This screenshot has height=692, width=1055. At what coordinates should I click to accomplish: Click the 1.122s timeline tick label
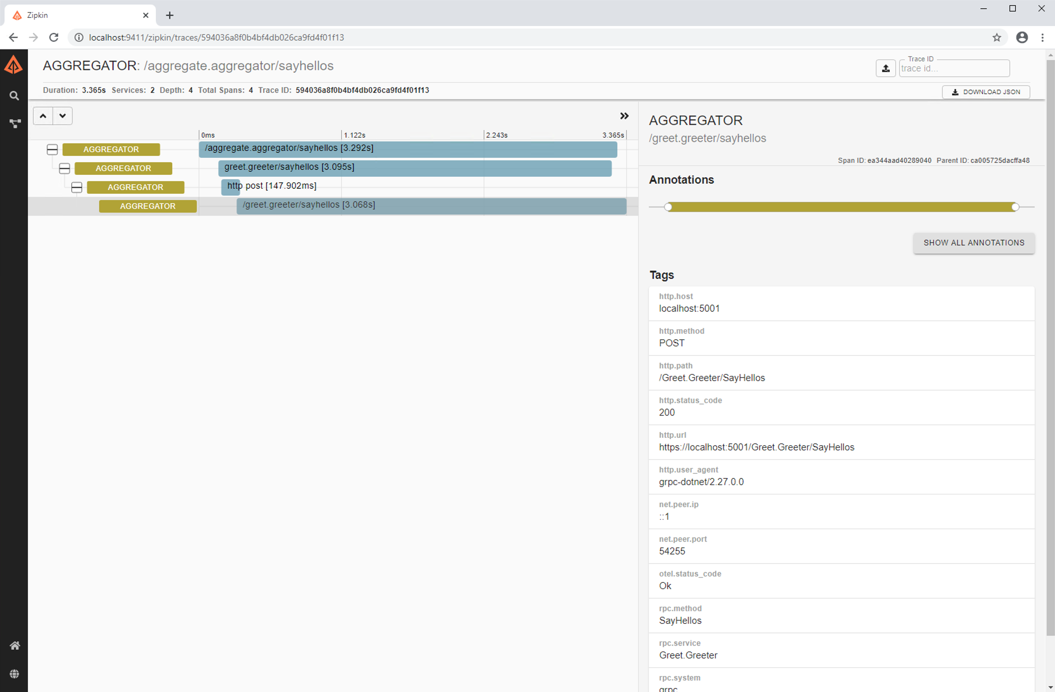(355, 135)
